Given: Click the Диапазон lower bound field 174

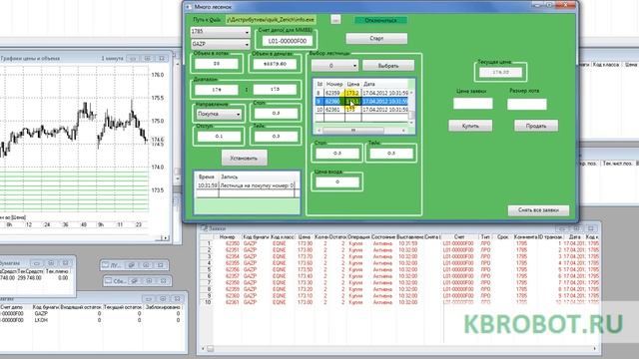Looking at the screenshot, I should click(217, 90).
